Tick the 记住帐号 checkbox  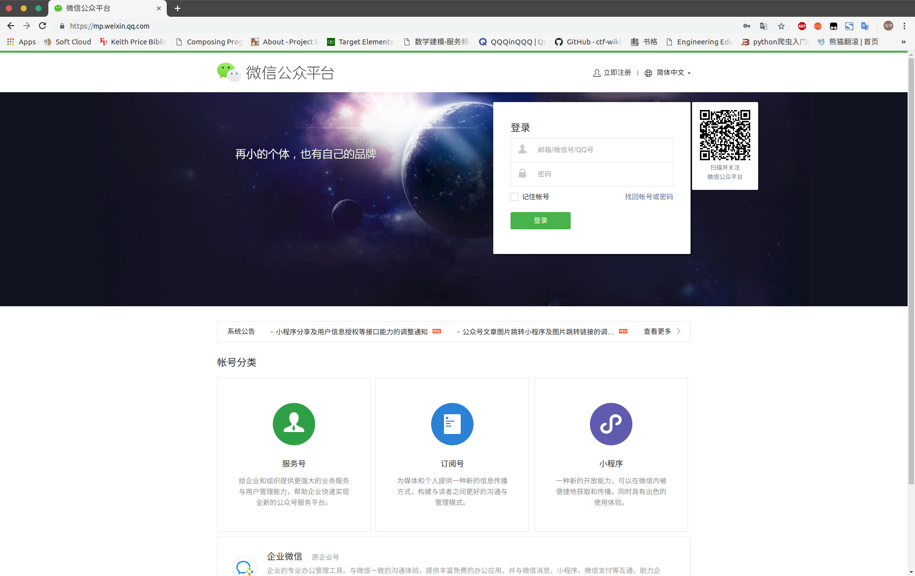[514, 197]
